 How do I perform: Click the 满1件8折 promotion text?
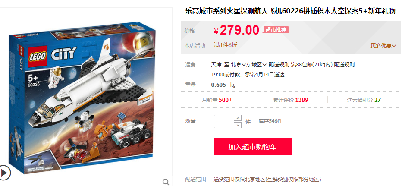tap(226, 45)
